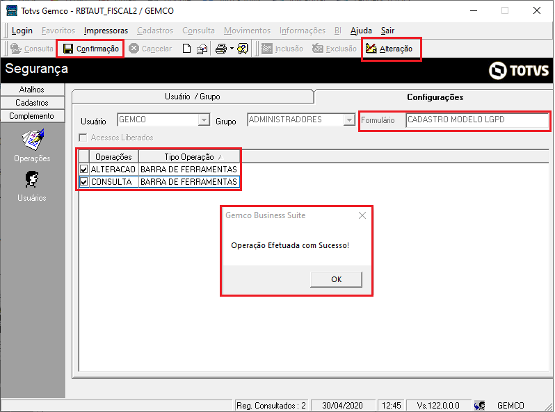
Task: Click the status bar connection icon
Action: point(480,405)
